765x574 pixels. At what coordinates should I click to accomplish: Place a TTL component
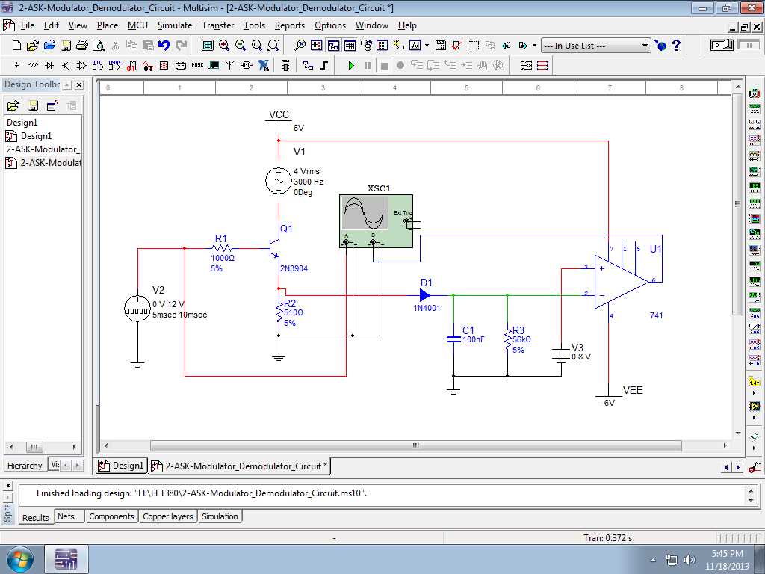(99, 65)
